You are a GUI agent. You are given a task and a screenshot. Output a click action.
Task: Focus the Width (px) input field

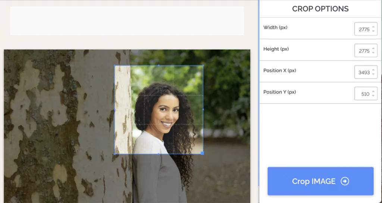pos(366,29)
